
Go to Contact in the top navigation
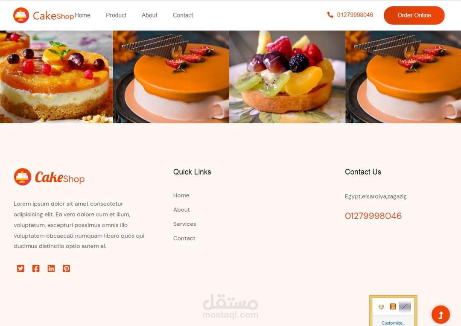pyautogui.click(x=183, y=15)
